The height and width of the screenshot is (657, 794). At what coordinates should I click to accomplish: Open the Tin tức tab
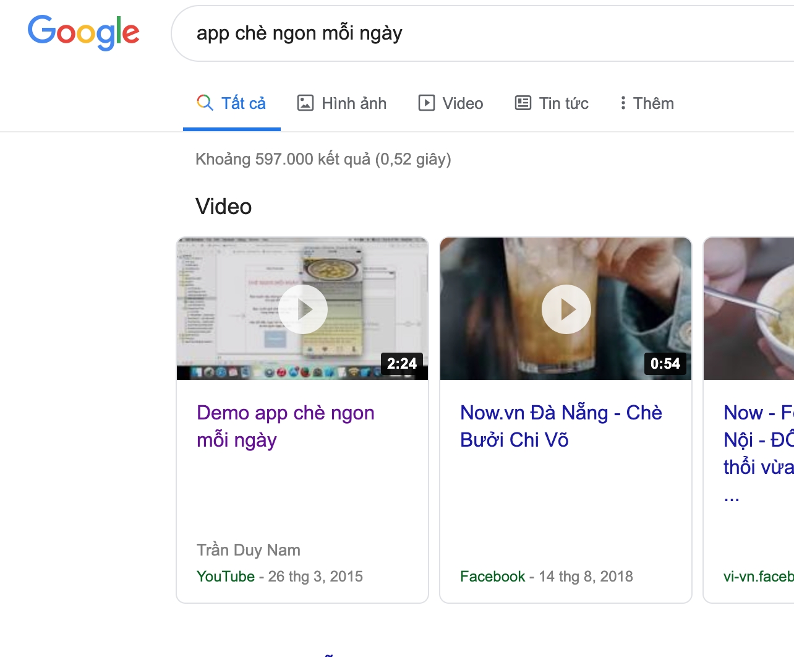(552, 103)
